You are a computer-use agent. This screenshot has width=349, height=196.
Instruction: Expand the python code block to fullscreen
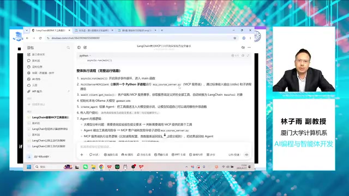point(248,56)
